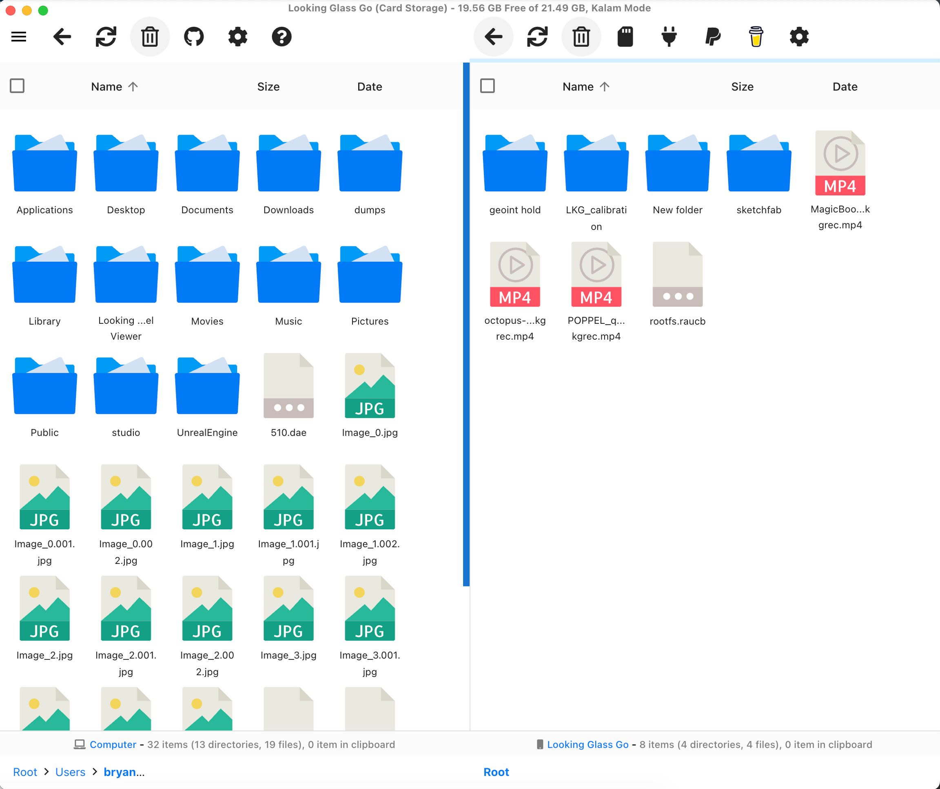Viewport: 940px width, 789px height.
Task: Open help via question mark icon
Action: click(282, 37)
